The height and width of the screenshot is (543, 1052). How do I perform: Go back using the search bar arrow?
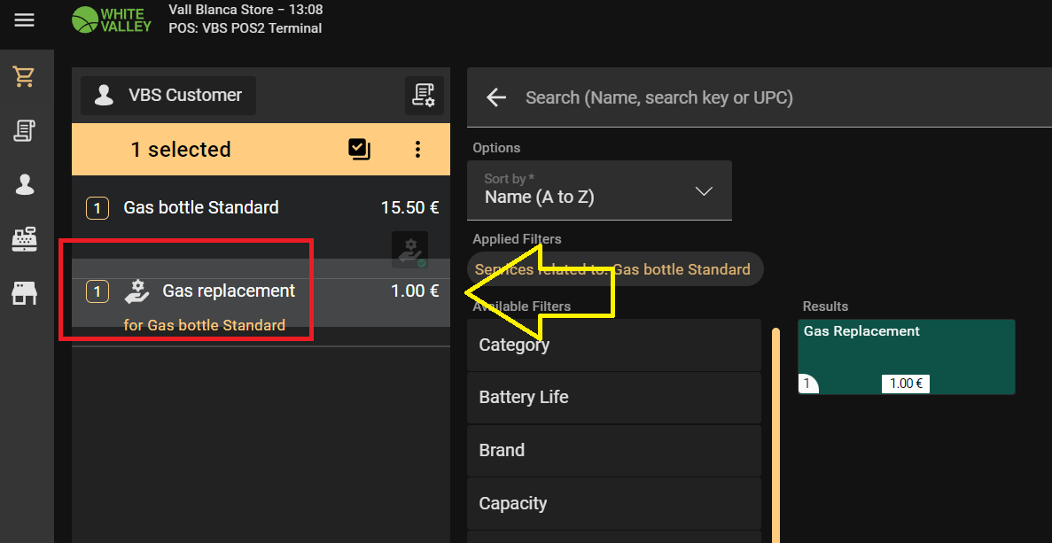coord(495,97)
